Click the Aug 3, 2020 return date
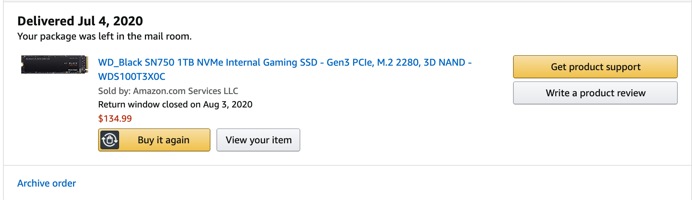Screen dimensions: 692x200 click(228, 104)
